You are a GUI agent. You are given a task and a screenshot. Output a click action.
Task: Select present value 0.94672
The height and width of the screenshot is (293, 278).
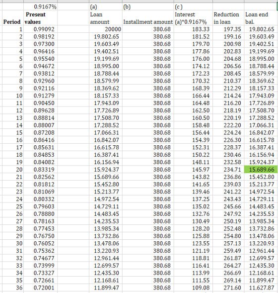point(44,66)
